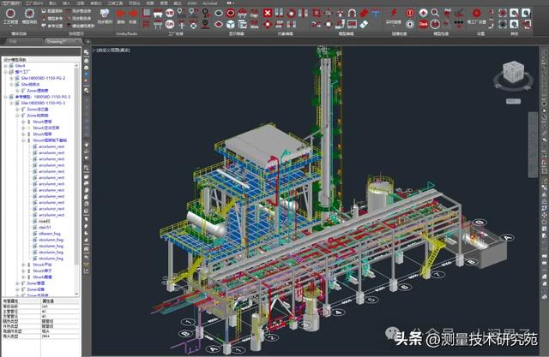
Task: Click the plus new drawing tab button
Action: point(87,41)
